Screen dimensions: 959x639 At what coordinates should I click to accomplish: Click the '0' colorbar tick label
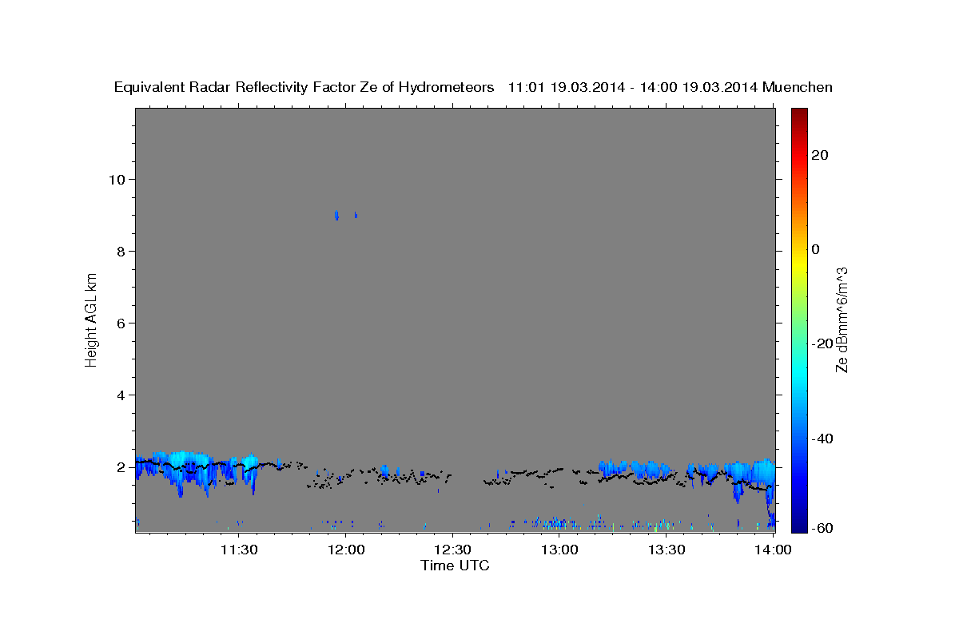(816, 249)
